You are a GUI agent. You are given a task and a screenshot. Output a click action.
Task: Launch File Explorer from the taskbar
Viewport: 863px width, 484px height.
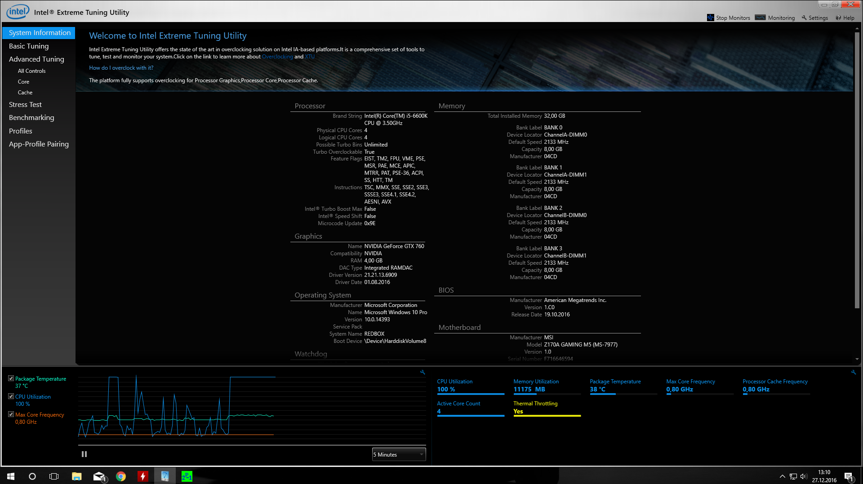pos(77,476)
